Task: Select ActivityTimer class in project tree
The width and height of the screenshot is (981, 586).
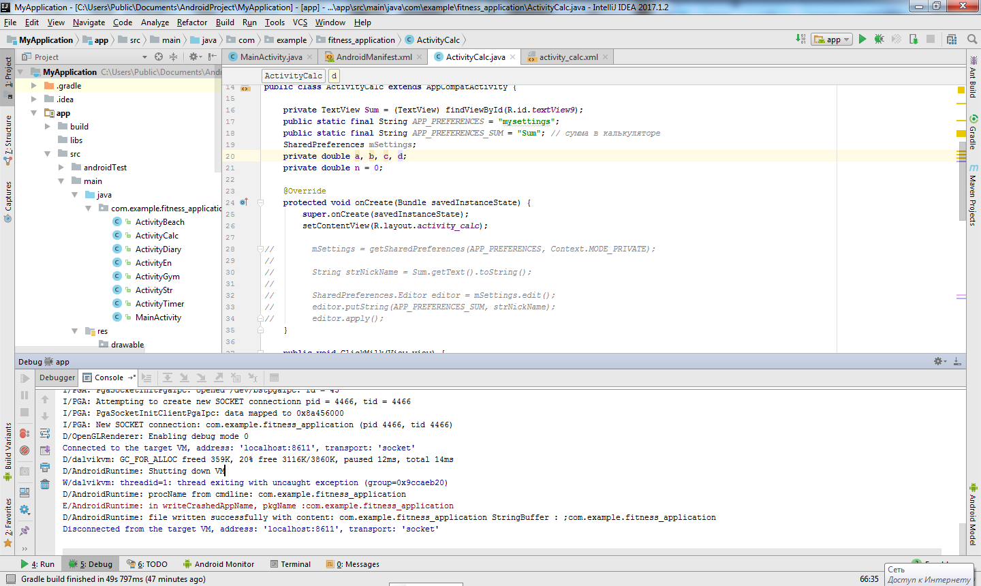Action: [159, 304]
